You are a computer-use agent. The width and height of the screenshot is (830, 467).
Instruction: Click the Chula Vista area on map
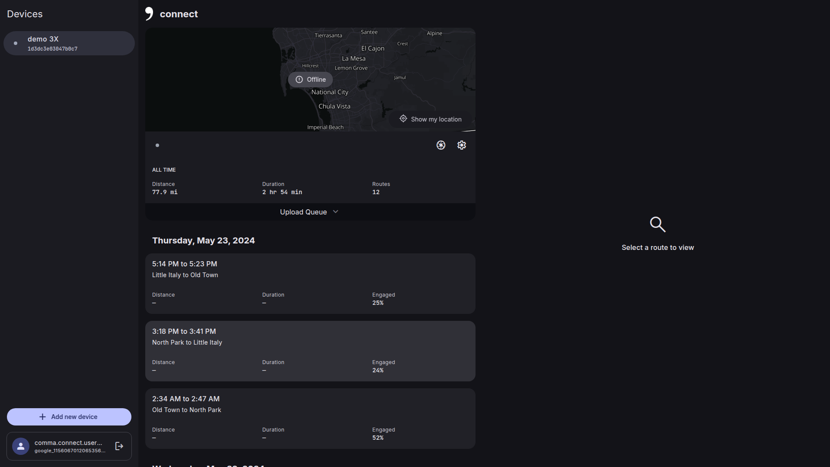(334, 106)
